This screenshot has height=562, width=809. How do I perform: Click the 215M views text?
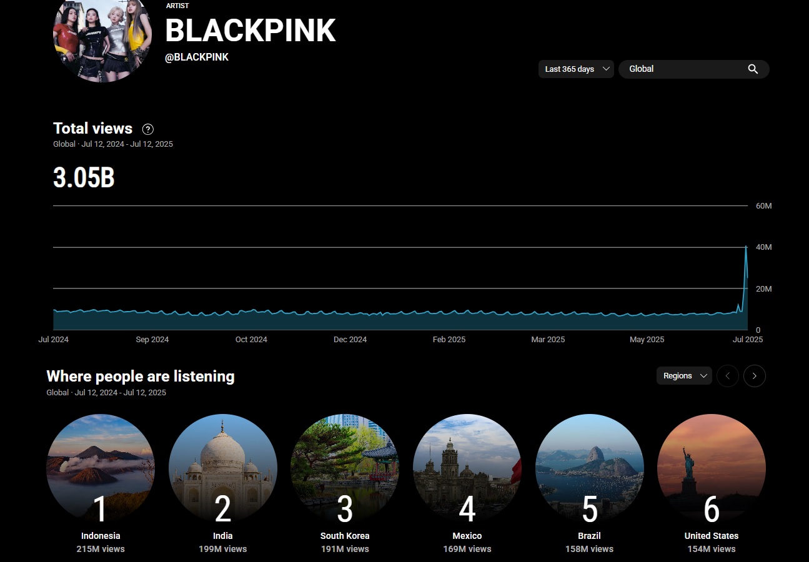tap(101, 549)
